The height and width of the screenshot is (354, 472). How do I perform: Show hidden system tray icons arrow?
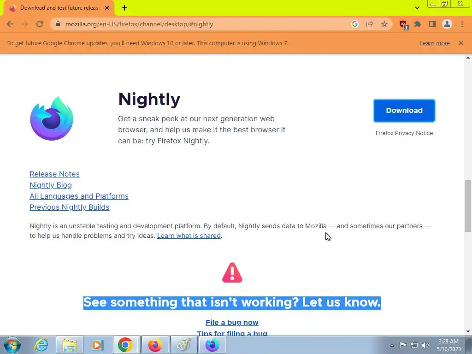[392, 345]
